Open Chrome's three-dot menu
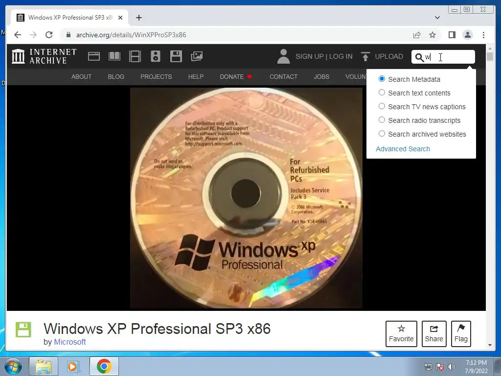 coord(483,35)
